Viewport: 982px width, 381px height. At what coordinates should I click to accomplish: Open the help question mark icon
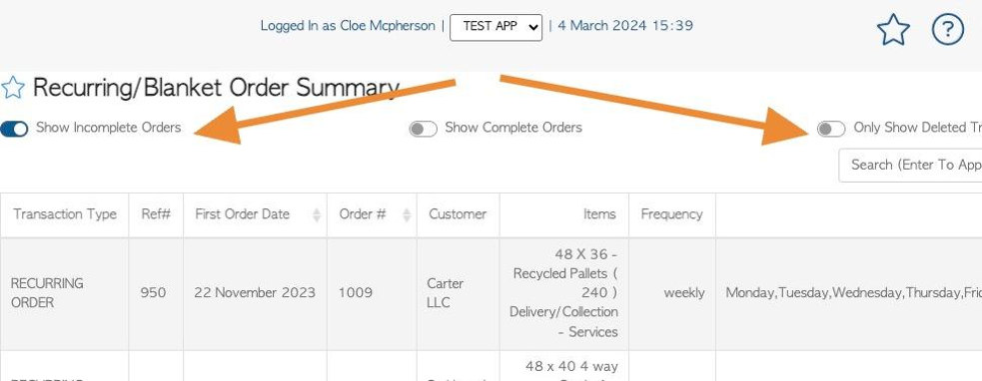pyautogui.click(x=948, y=29)
